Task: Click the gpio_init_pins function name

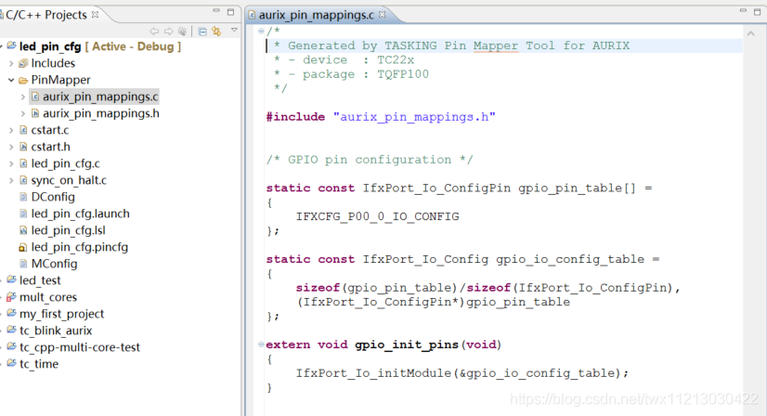Action: tap(408, 345)
